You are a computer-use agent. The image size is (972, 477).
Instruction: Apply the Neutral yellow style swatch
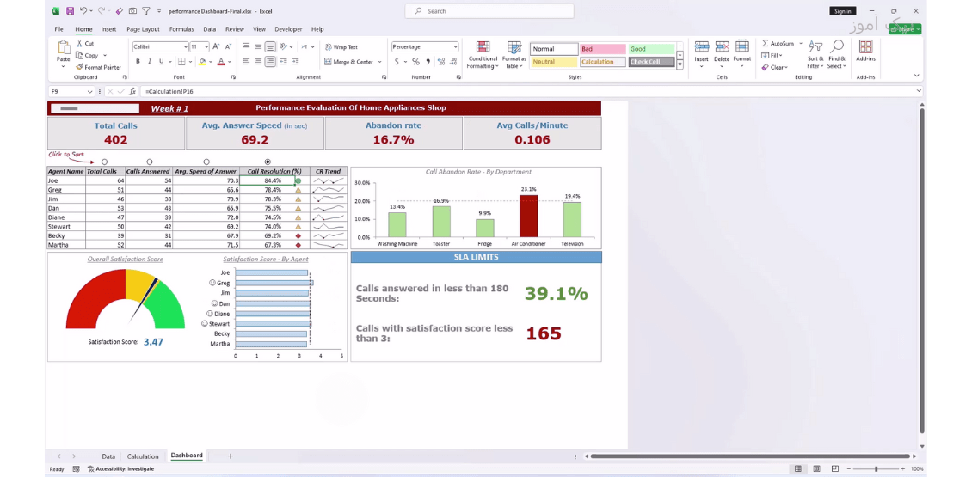[x=554, y=62]
